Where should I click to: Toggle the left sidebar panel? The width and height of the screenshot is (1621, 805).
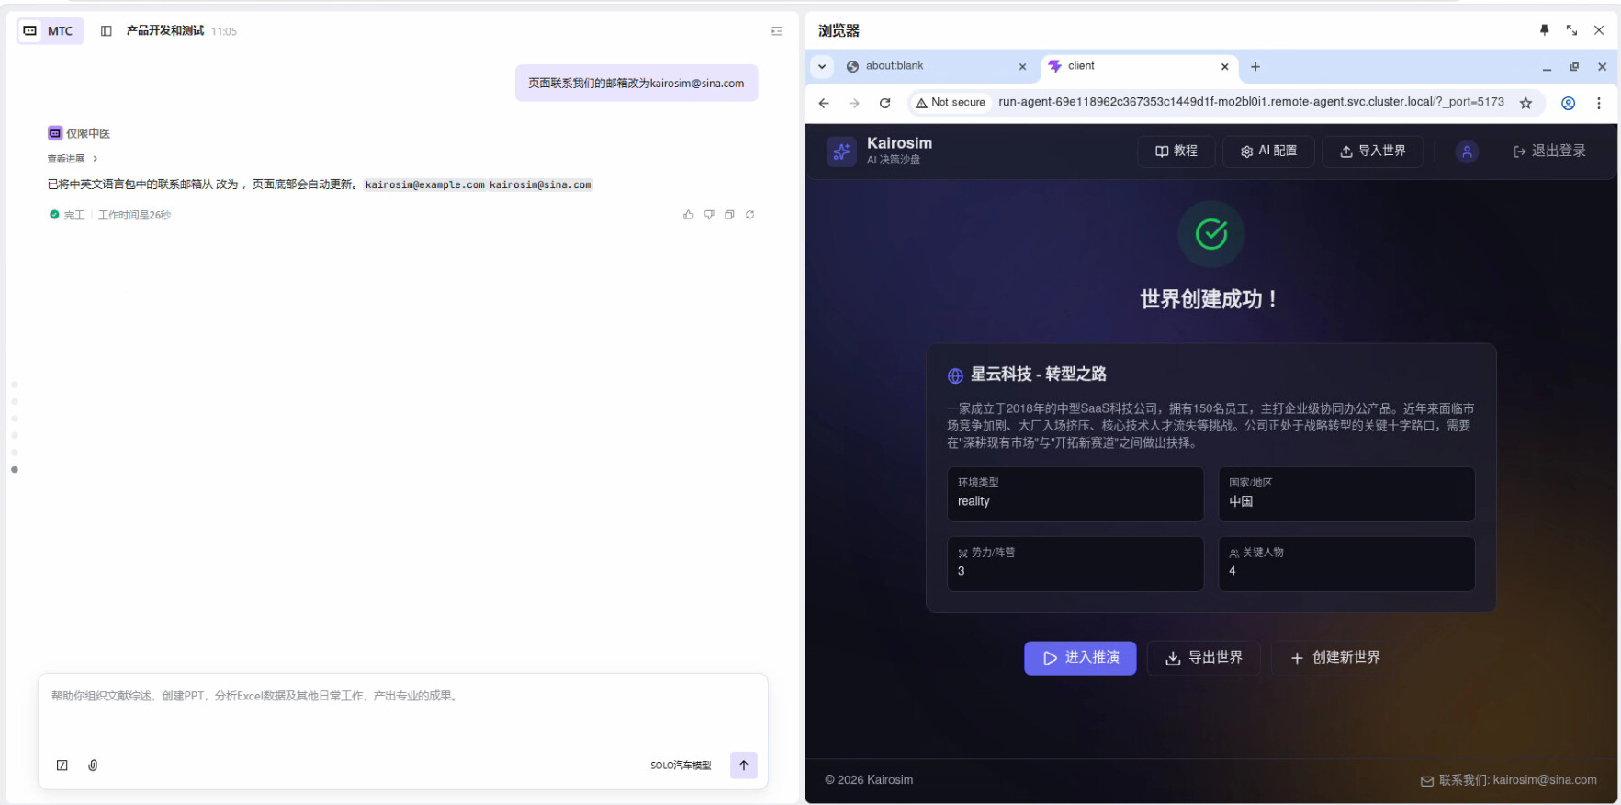tap(107, 31)
